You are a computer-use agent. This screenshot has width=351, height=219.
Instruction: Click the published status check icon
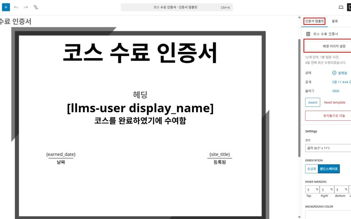point(334,73)
